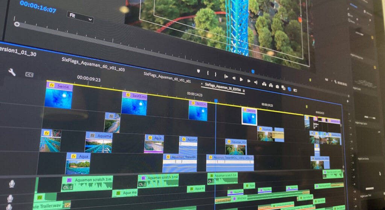Click the 00:00:16:07 playhead timecode
Screen dimensions: 385x210
38,6
